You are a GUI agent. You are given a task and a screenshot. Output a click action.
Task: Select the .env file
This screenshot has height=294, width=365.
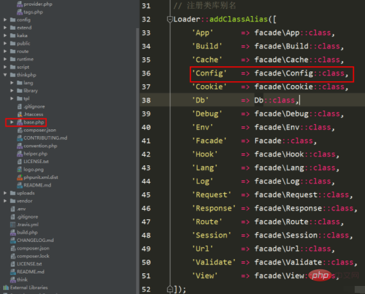point(21,209)
